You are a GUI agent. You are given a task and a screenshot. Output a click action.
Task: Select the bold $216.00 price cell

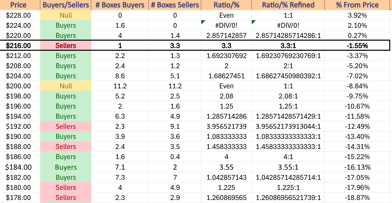pyautogui.click(x=20, y=45)
